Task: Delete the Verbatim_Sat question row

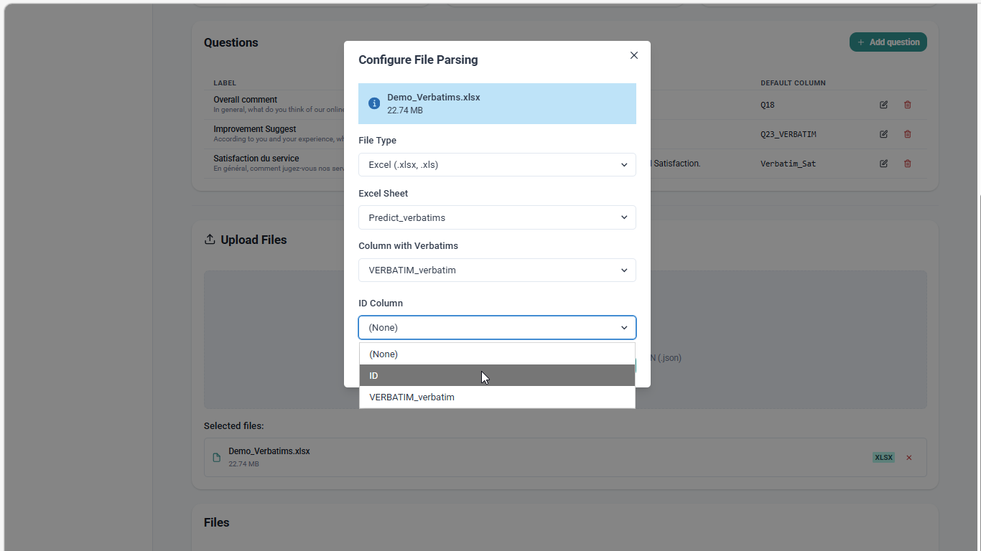Action: 907,164
